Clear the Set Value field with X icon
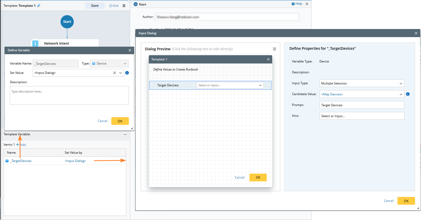Image resolution: width=421 pixels, height=220 pixels. pos(114,73)
